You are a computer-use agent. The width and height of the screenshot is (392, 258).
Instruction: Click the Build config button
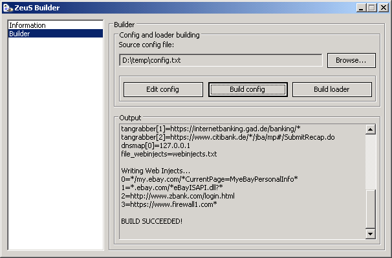(248, 89)
